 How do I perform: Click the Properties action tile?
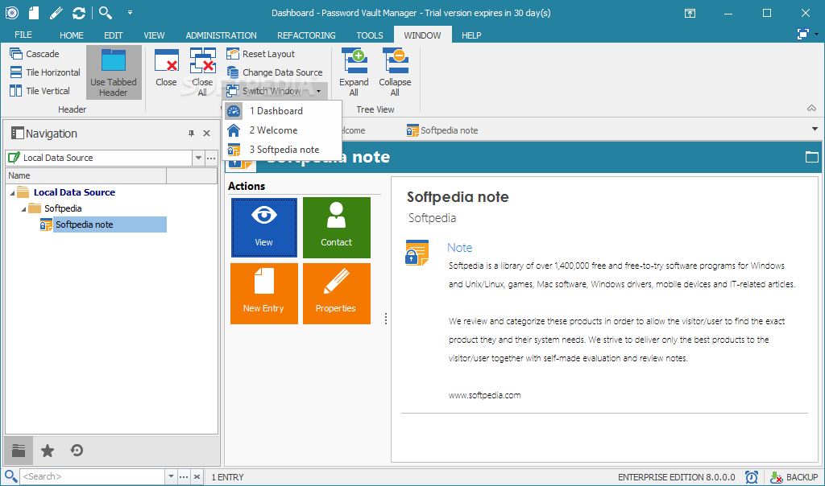337,293
